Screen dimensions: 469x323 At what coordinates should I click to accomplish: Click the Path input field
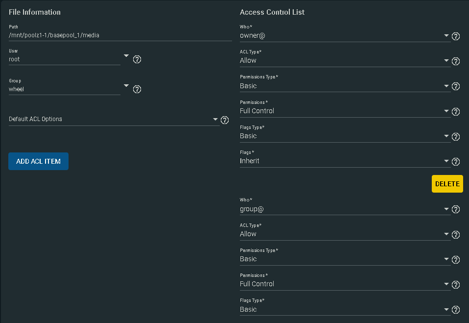pyautogui.click(x=120, y=35)
